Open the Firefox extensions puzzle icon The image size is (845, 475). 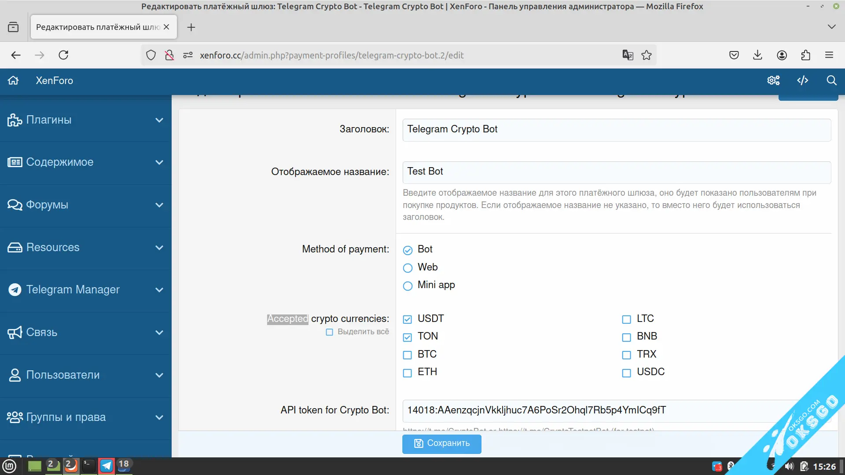point(805,55)
